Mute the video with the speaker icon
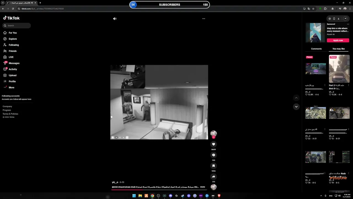The height and width of the screenshot is (199, 353). 115,19
